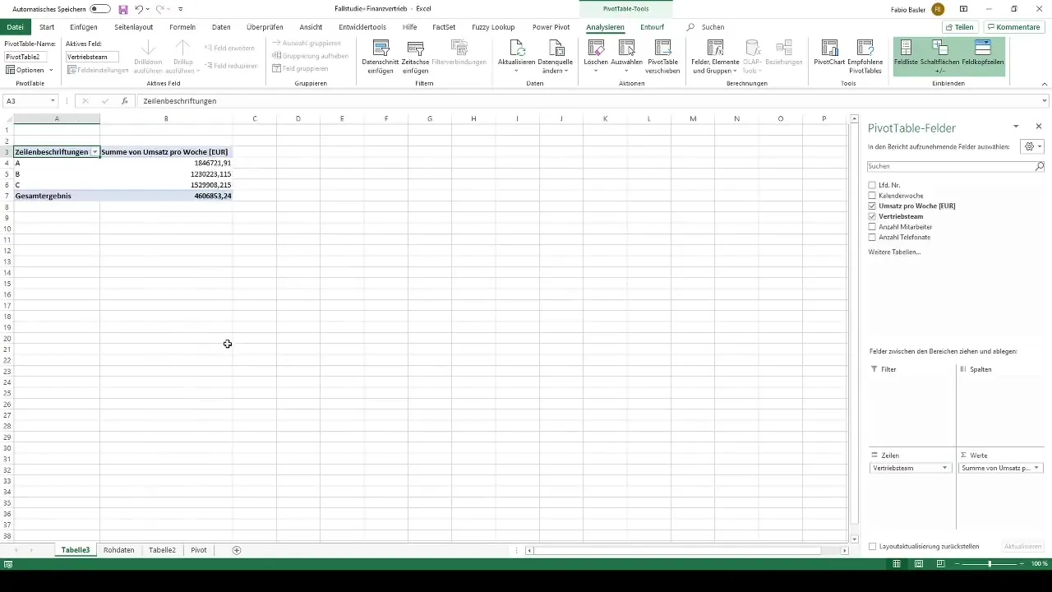Click Feldeinstellungen button
The height and width of the screenshot is (592, 1052).
pos(98,70)
